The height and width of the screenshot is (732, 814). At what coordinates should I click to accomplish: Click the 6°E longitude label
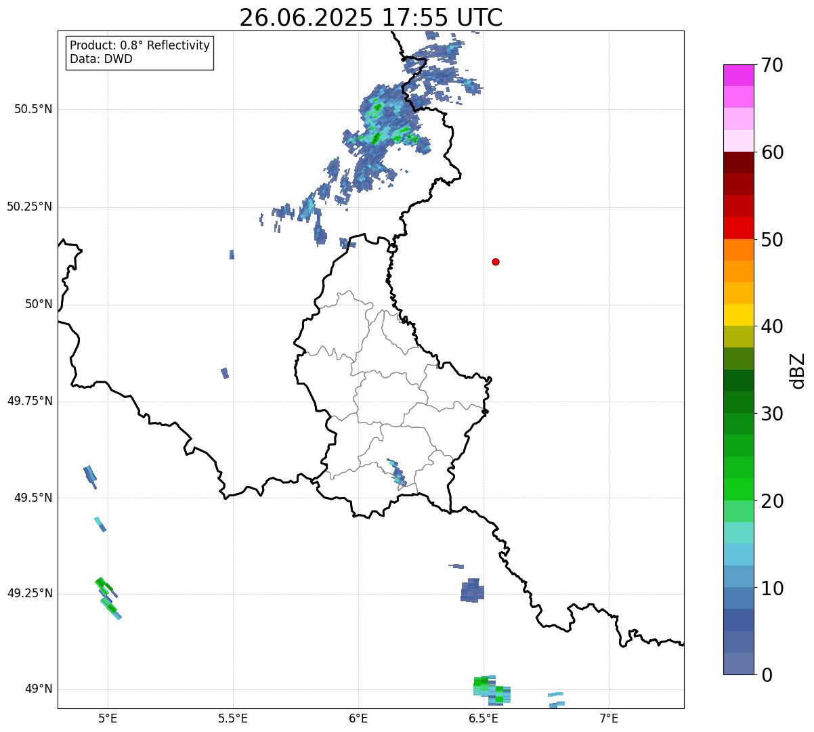click(358, 718)
